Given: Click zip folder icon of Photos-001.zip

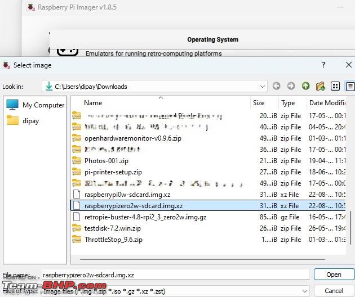Looking at the screenshot, I should point(77,160).
